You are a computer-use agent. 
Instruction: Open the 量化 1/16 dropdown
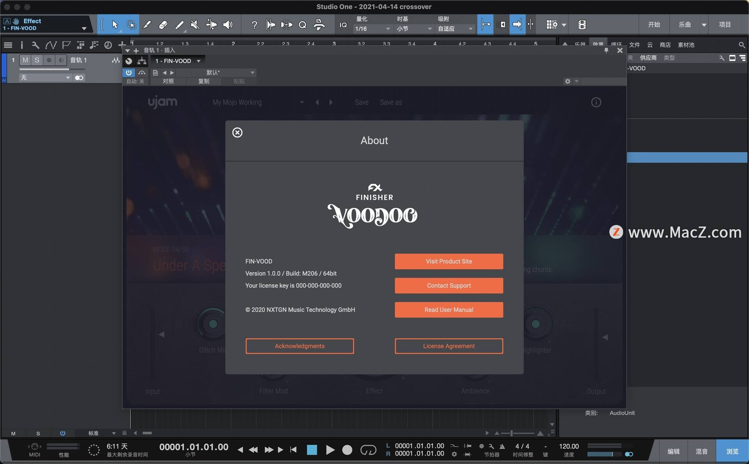373,29
